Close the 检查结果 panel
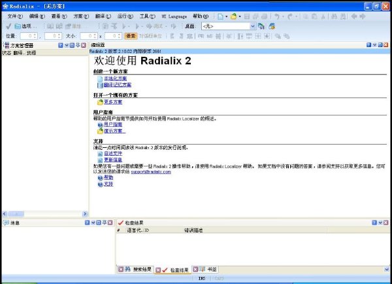 tap(385, 222)
